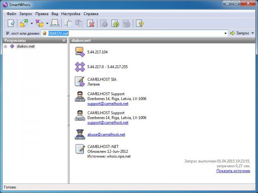Screen dimensions: 258x193
Task: Click the Источник: whois.ripe.net text
Action: tap(109, 156)
